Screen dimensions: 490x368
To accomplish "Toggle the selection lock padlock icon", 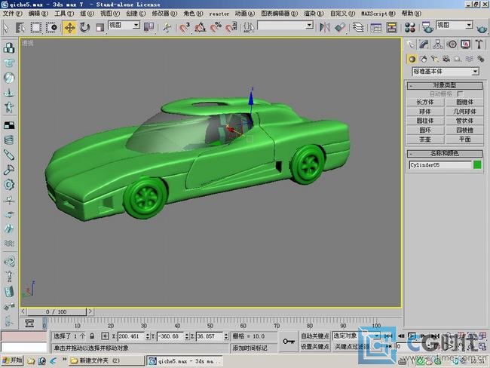I will [x=92, y=336].
